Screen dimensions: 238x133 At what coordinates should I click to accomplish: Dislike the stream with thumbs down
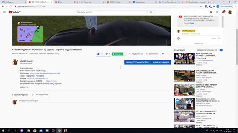pyautogui.click(x=107, y=54)
